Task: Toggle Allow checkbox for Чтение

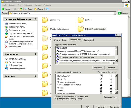Action: pos(101,88)
